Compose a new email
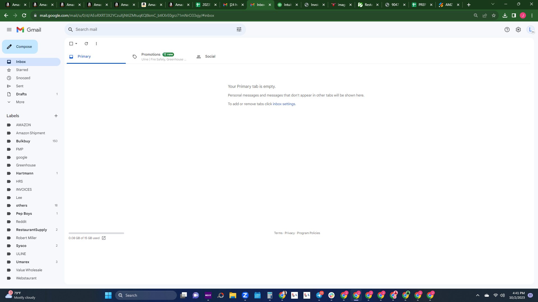This screenshot has width=538, height=302. point(20,47)
